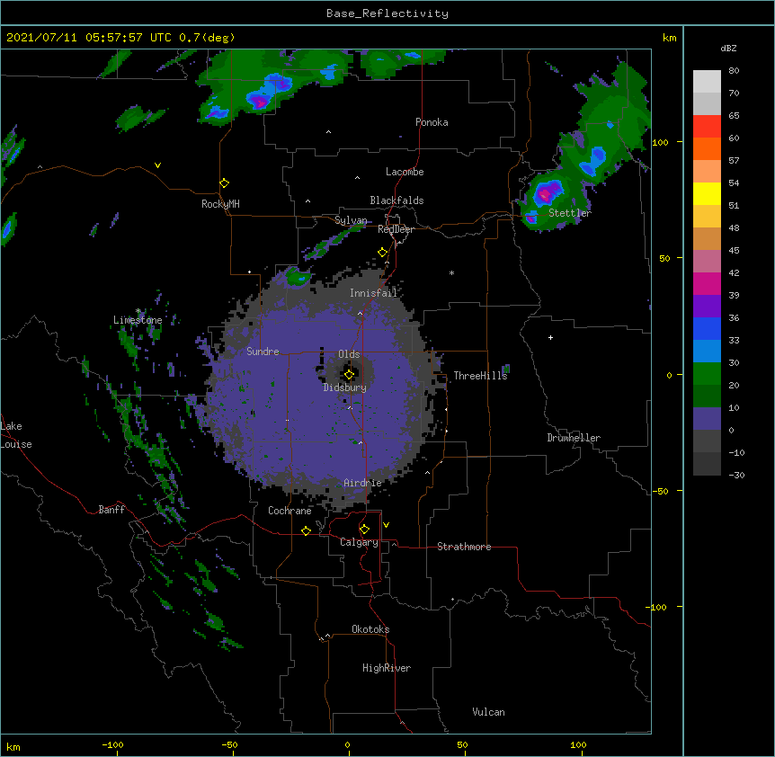This screenshot has width=775, height=757.
Task: Click the 100 km tick on right axis
Action: (660, 142)
